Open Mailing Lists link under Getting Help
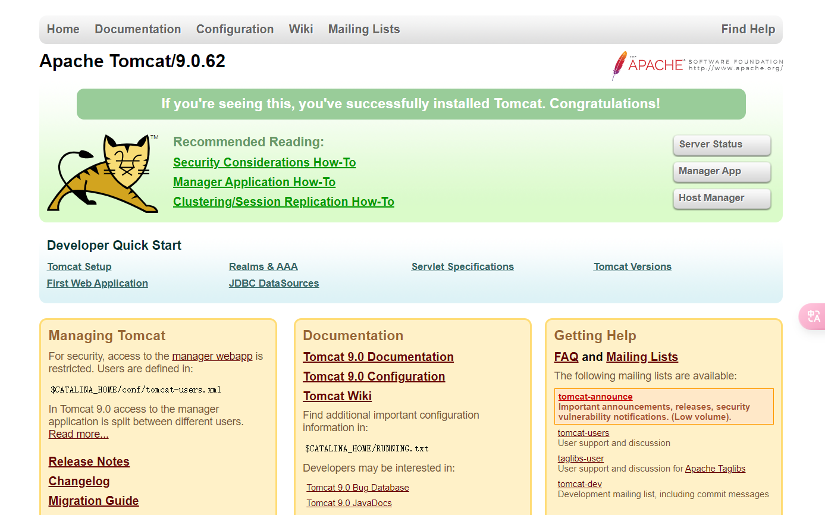825x515 pixels. 642,357
